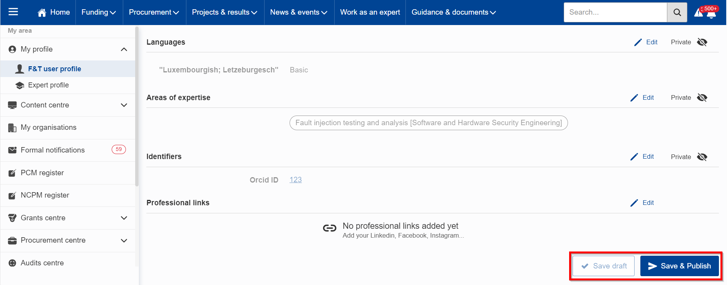The image size is (727, 285).
Task: Expand Guidance & documents menu
Action: click(x=454, y=12)
